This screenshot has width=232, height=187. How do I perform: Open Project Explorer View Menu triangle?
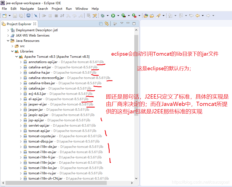[122, 23]
